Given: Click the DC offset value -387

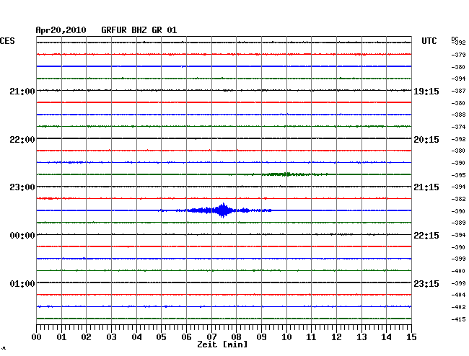Looking at the screenshot, I should pos(458,91).
